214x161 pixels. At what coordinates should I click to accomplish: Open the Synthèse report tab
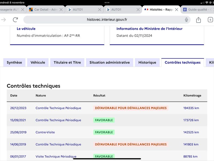point(14,63)
